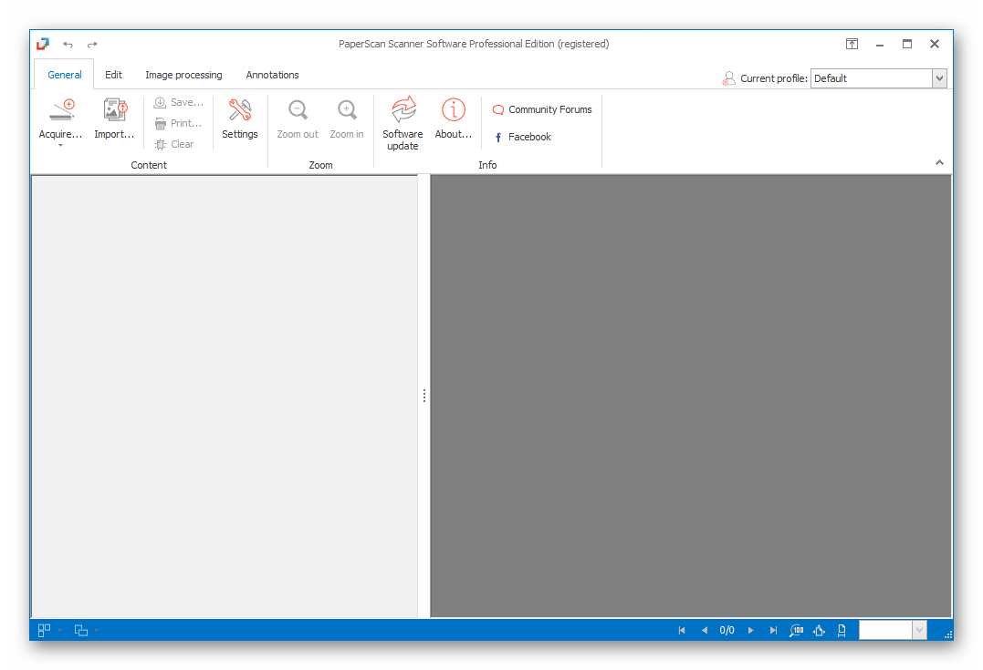
Task: Click the page counter 0/0
Action: tap(727, 630)
